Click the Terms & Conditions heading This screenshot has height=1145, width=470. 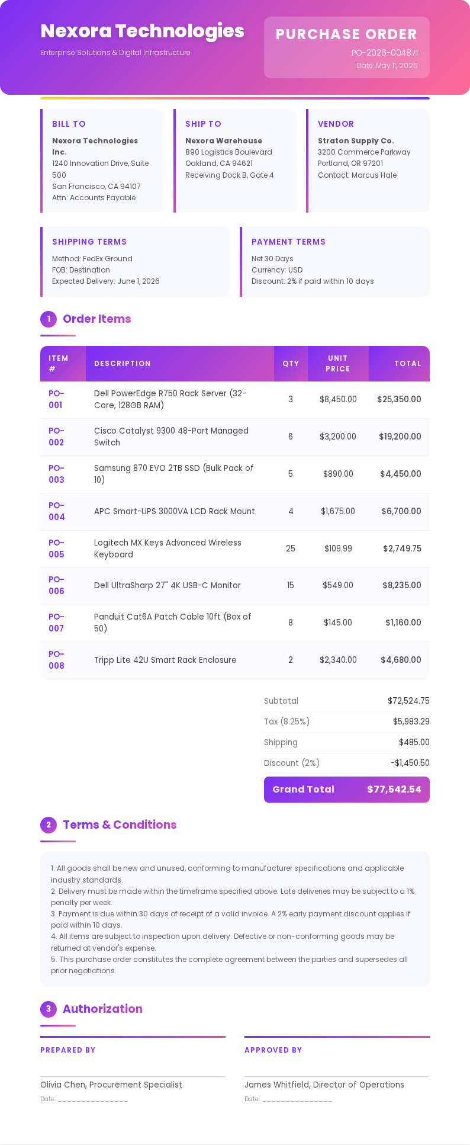pyautogui.click(x=120, y=825)
